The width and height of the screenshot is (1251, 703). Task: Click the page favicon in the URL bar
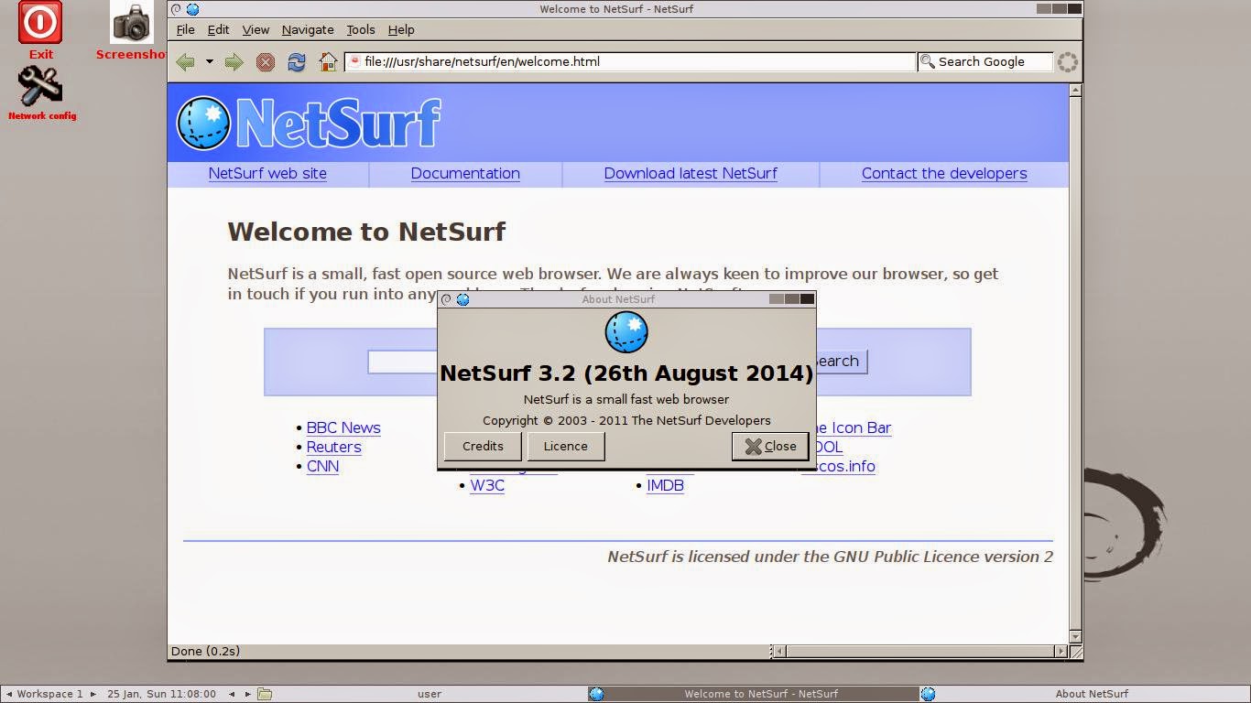point(355,62)
